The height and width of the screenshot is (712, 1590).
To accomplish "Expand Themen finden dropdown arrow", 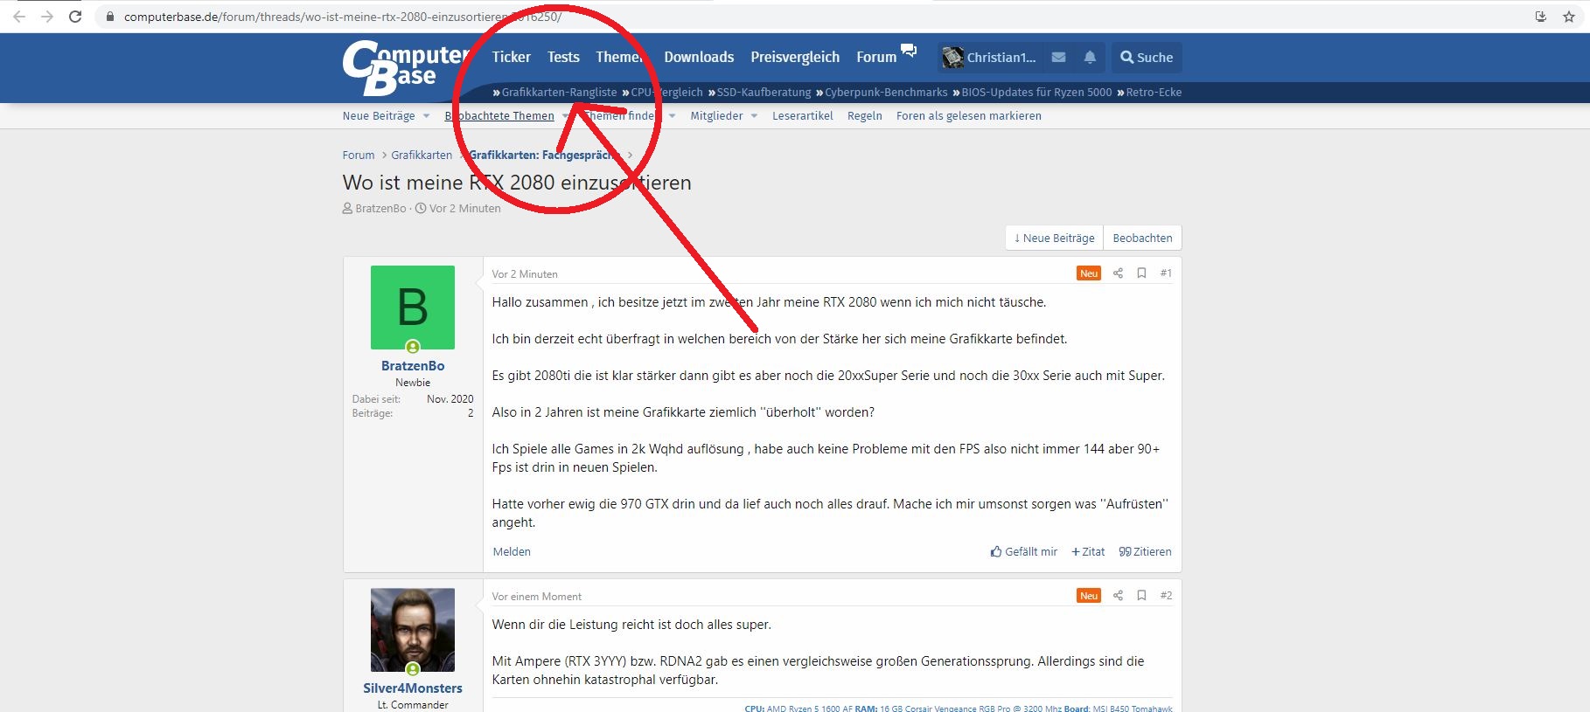I will (x=672, y=116).
